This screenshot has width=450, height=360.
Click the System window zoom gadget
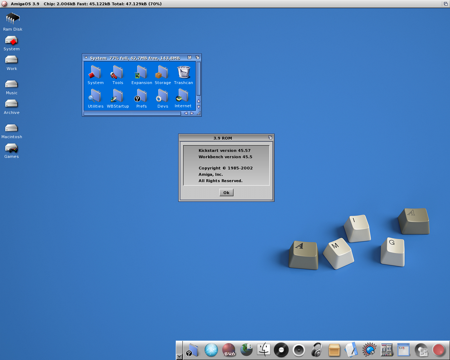tap(189, 57)
